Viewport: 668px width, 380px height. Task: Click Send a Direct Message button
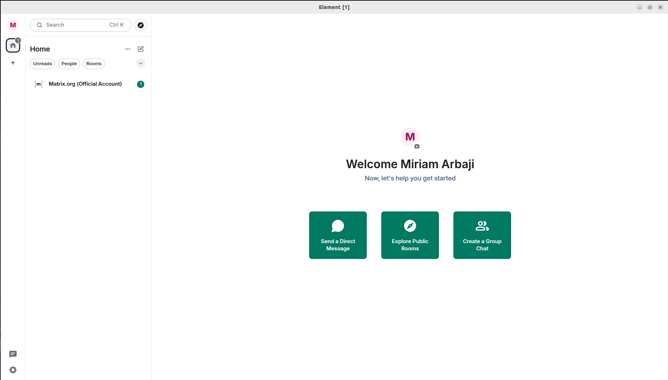(x=338, y=235)
